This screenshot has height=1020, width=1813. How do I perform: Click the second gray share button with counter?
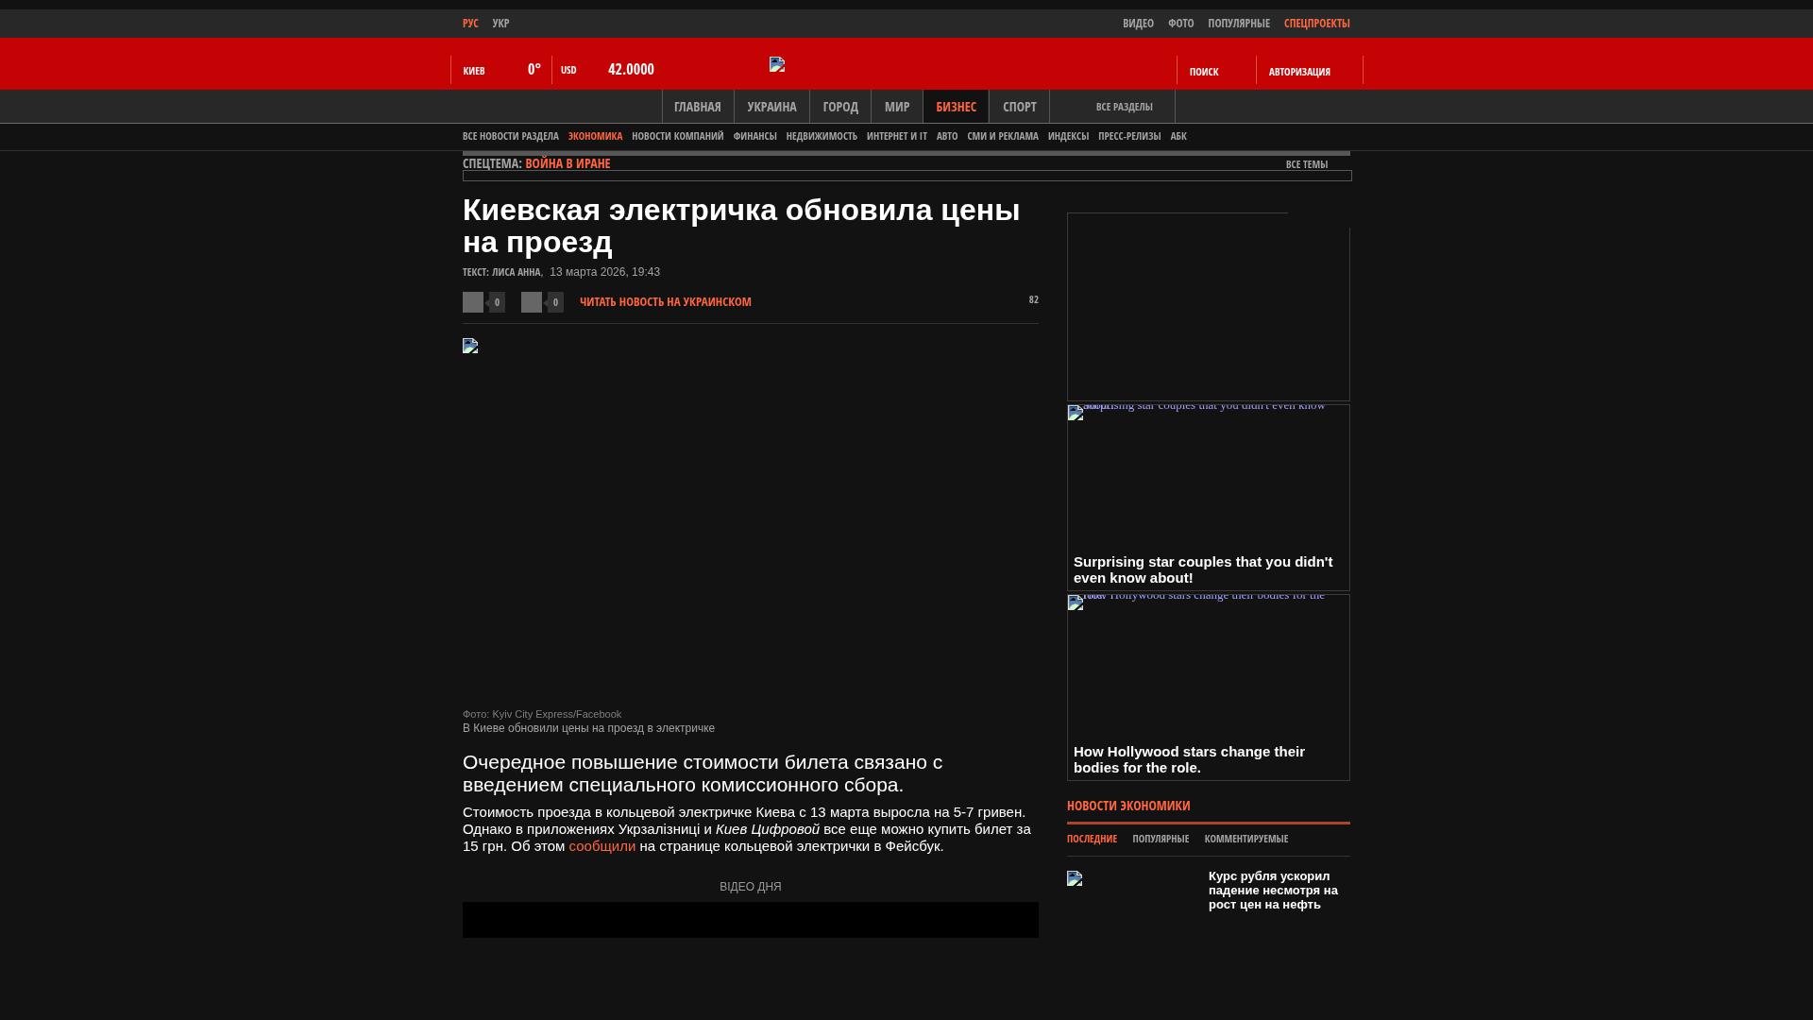(x=532, y=302)
